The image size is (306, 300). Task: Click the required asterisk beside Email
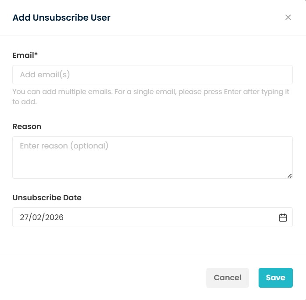pyautogui.click(x=36, y=55)
